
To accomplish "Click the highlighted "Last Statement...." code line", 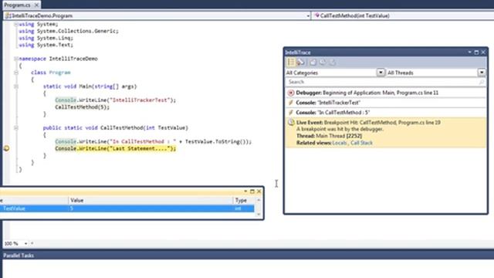I will (x=115, y=148).
